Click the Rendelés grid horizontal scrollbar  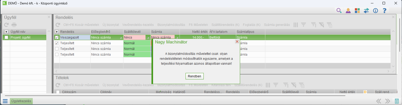(x=222, y=71)
